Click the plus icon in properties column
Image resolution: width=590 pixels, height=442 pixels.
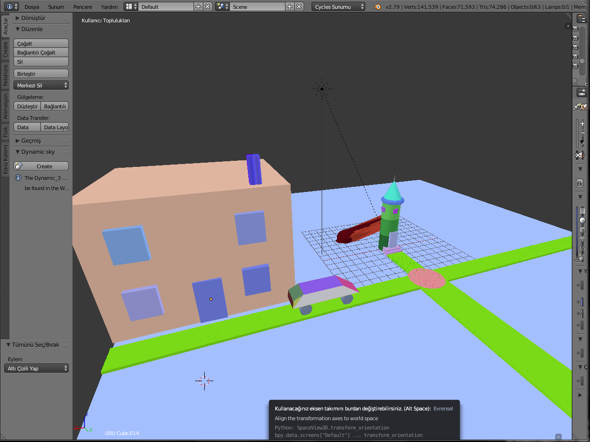[x=583, y=124]
